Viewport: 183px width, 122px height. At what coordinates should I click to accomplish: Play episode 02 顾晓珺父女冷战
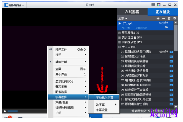tap(145, 57)
